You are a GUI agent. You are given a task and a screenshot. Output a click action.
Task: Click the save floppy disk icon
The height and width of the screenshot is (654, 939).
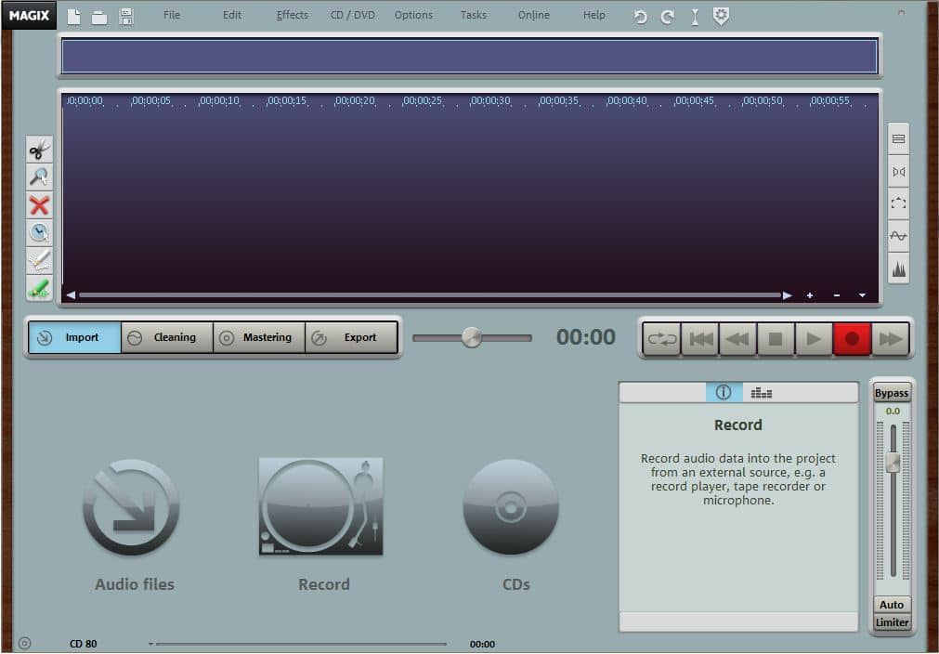[126, 16]
